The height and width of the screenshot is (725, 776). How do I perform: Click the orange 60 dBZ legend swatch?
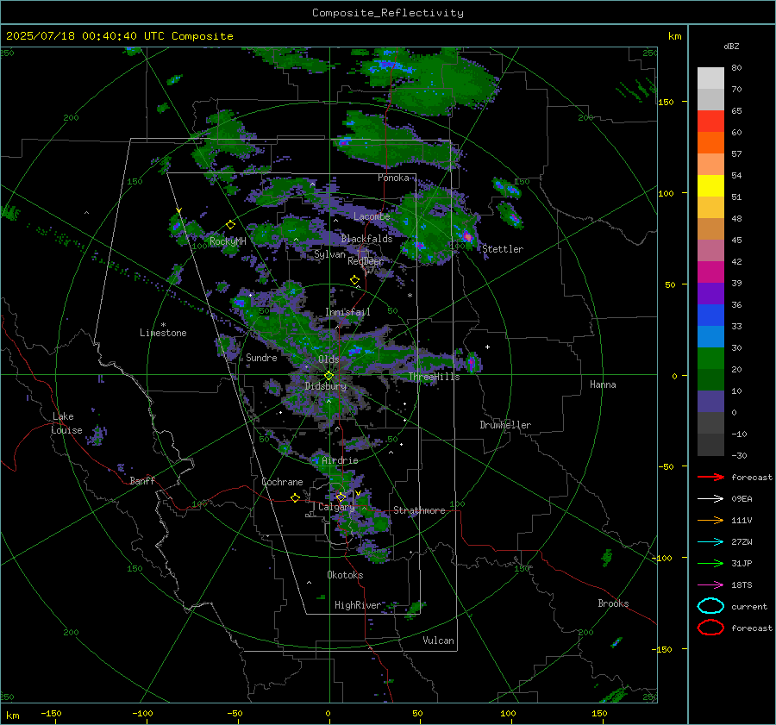click(710, 142)
